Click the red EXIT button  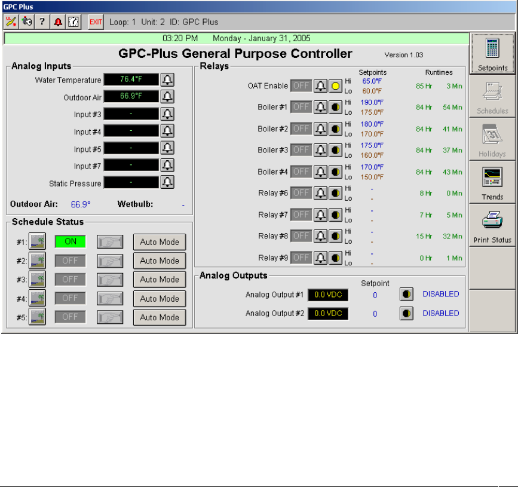[96, 22]
